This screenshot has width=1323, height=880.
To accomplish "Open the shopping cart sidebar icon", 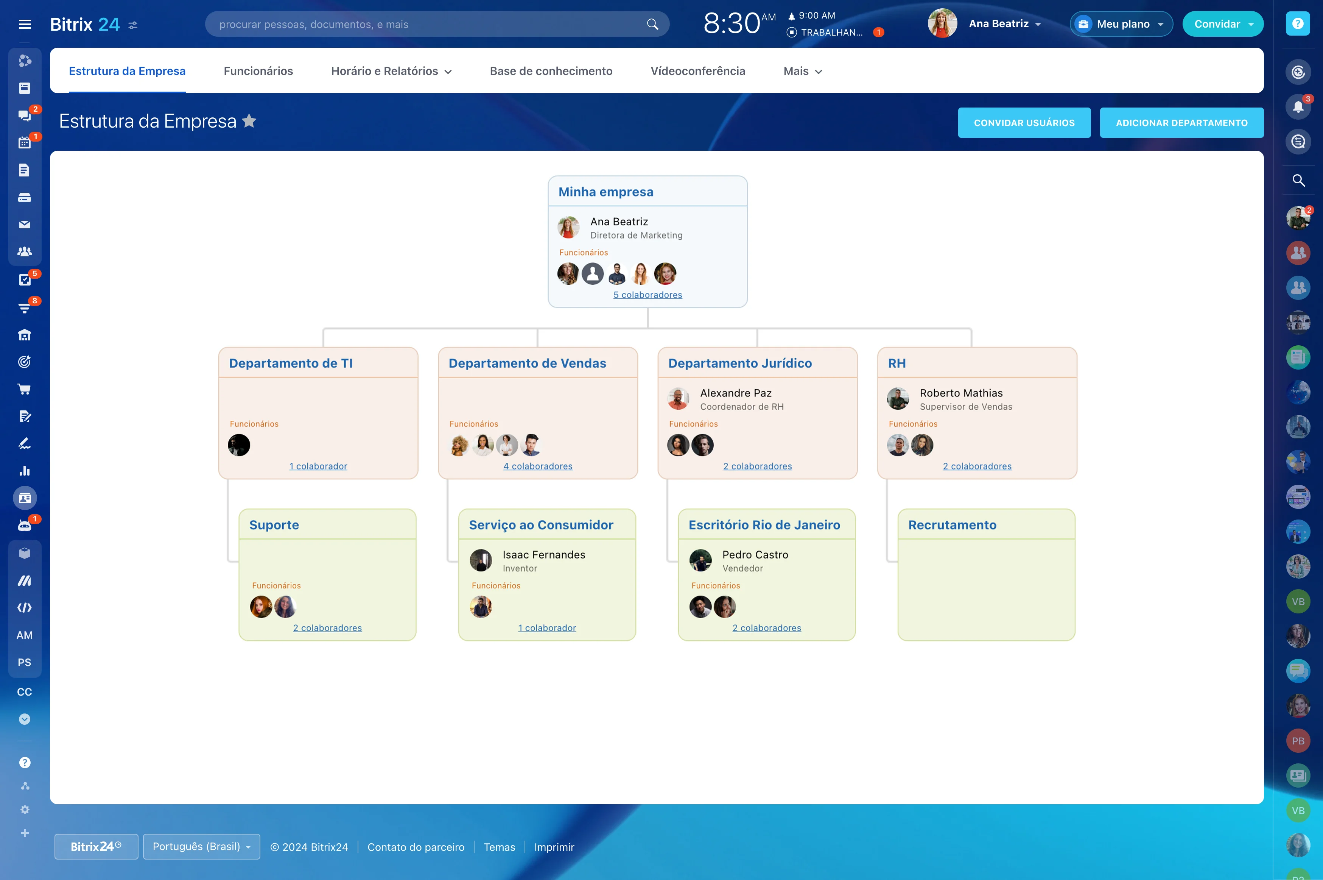I will tap(24, 389).
